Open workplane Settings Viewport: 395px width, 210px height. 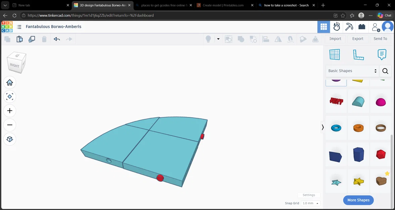tap(309, 195)
